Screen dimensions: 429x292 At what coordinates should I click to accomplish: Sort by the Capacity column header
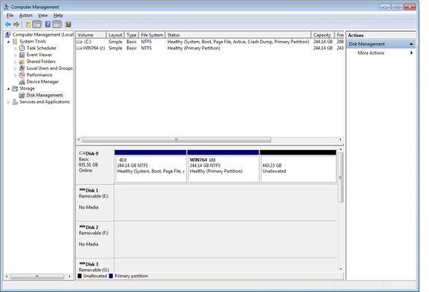click(x=323, y=35)
